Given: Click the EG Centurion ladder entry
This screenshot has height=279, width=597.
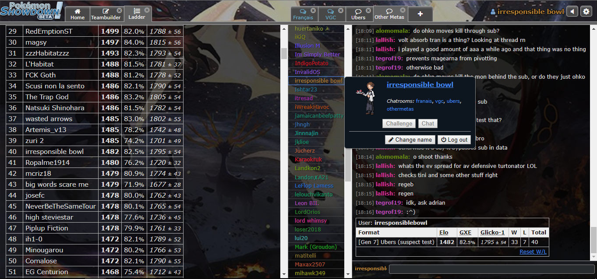Looking at the screenshot, I should click(95, 272).
